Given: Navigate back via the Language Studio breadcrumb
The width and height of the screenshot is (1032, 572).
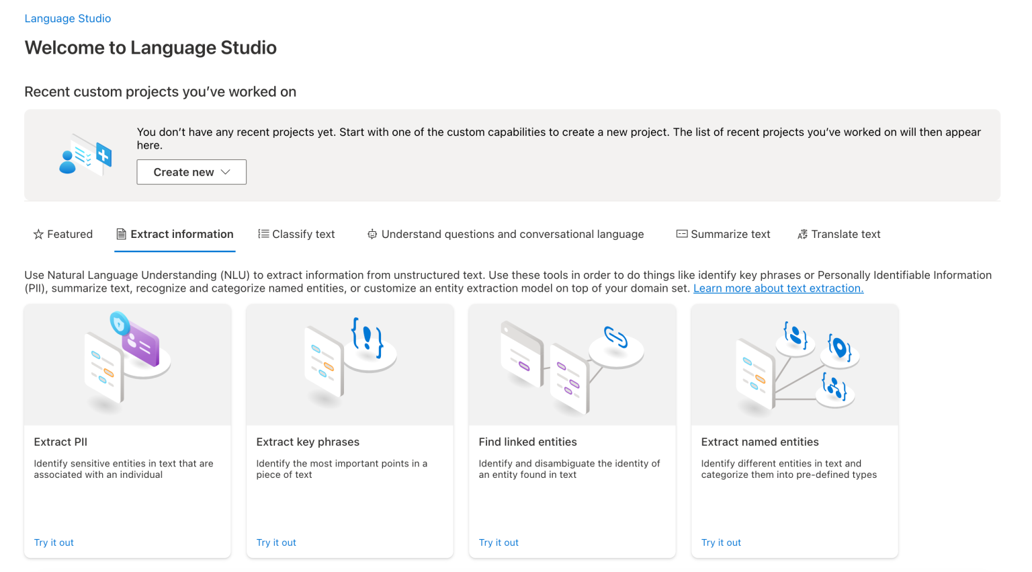Looking at the screenshot, I should [67, 18].
